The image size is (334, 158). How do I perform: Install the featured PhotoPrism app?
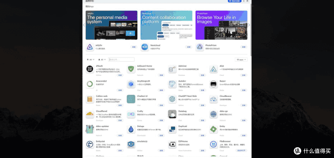(x=244, y=47)
